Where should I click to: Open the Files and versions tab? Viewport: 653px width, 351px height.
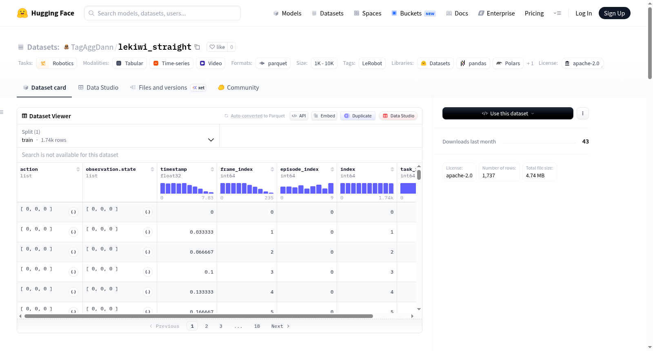coord(168,88)
